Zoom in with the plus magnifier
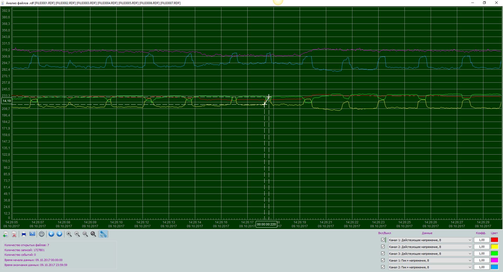This screenshot has width=503, height=272. [x=69, y=234]
